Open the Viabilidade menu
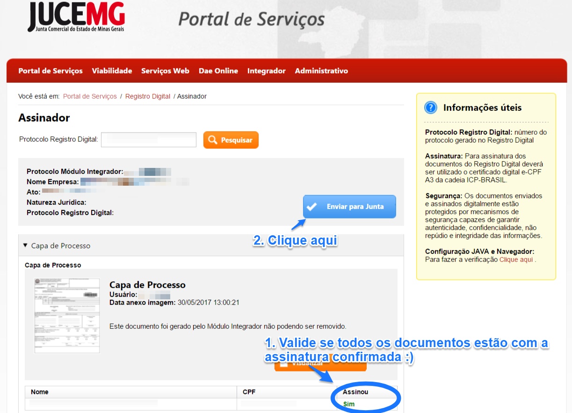The image size is (572, 413). click(x=112, y=71)
